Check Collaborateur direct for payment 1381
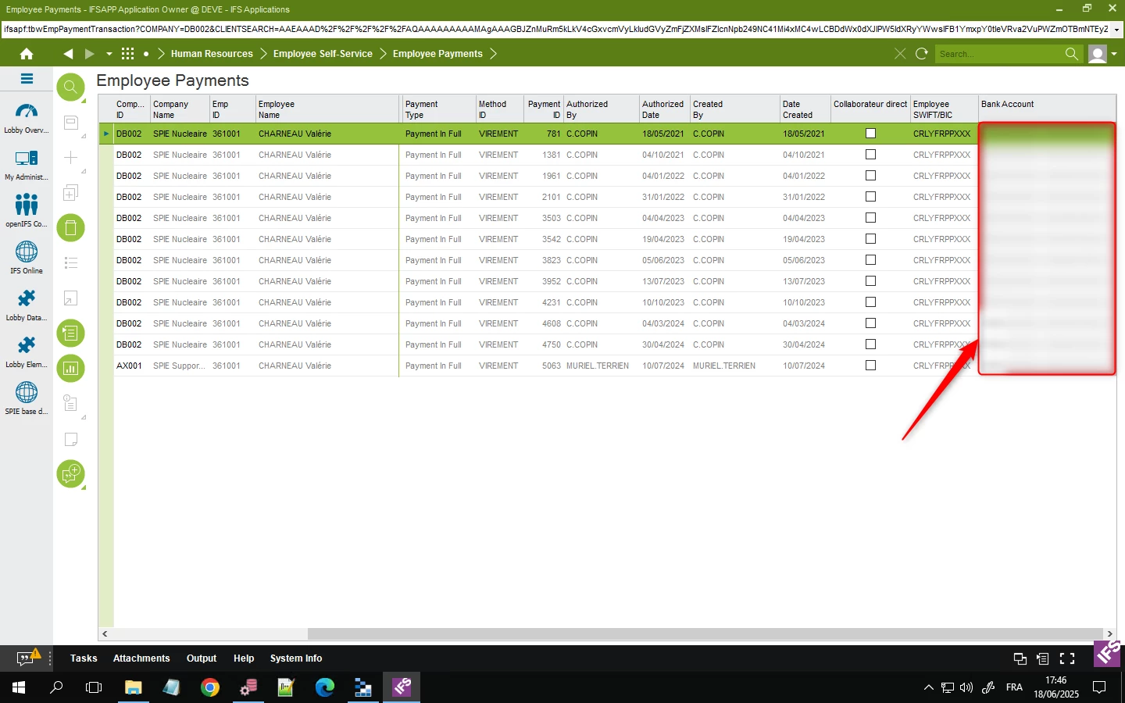The image size is (1125, 703). [x=870, y=155]
